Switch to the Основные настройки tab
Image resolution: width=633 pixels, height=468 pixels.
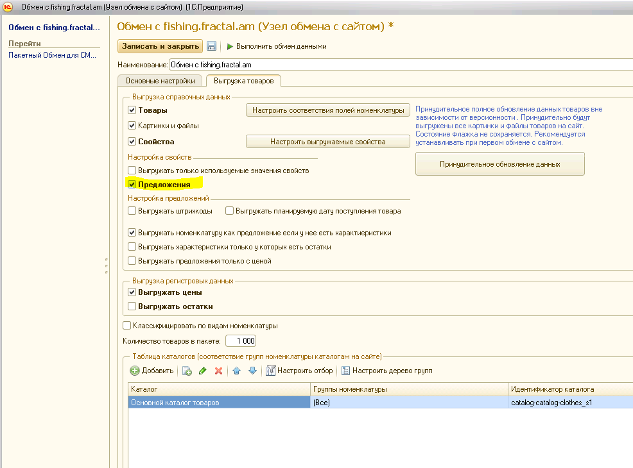point(160,81)
